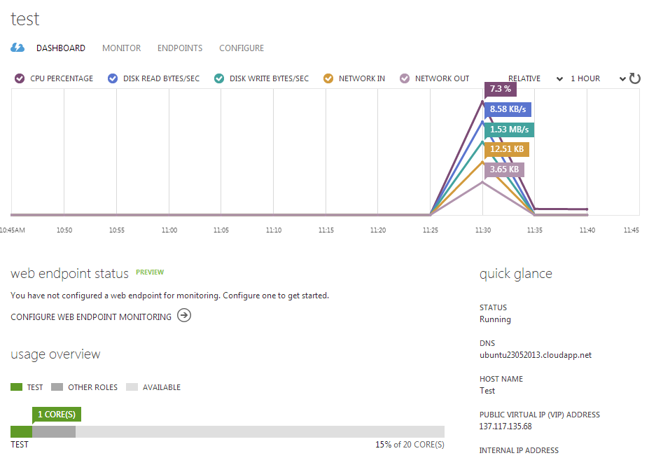Screen dimensions: 649x458
Task: Switch to the Monitor tab
Action: point(121,48)
